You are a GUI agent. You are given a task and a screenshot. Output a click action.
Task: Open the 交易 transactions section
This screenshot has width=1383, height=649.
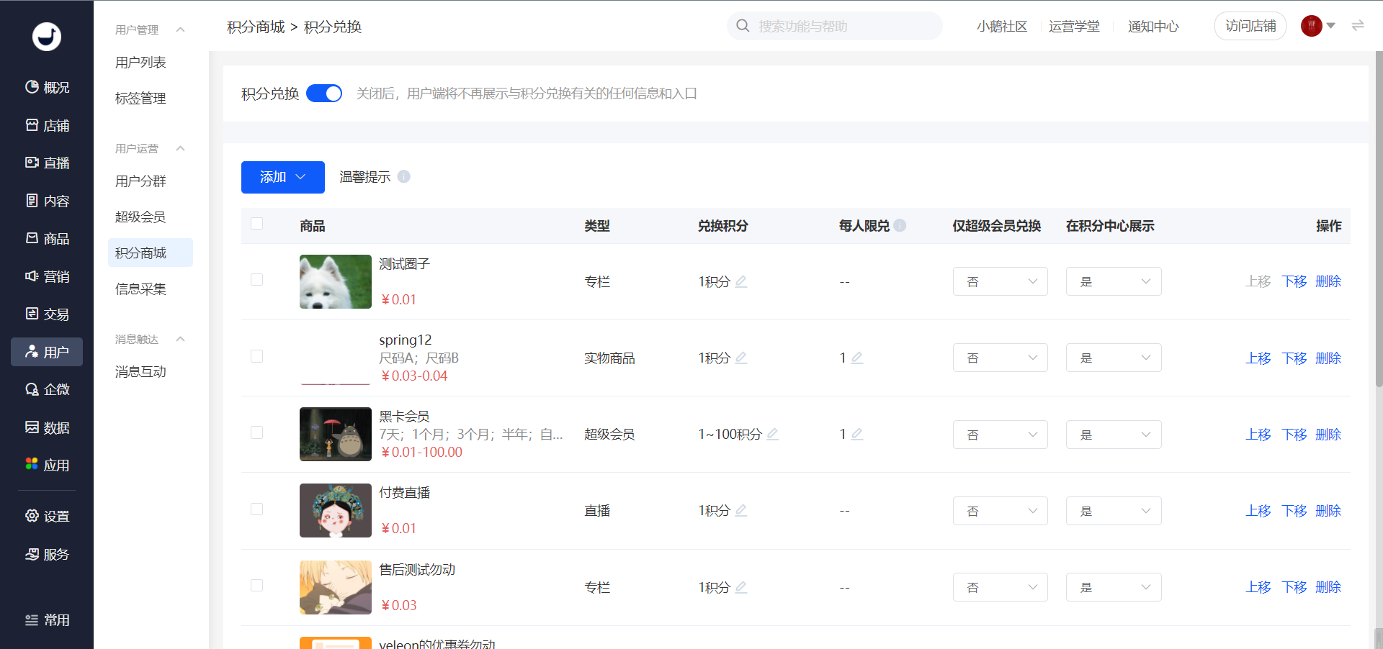click(x=47, y=314)
